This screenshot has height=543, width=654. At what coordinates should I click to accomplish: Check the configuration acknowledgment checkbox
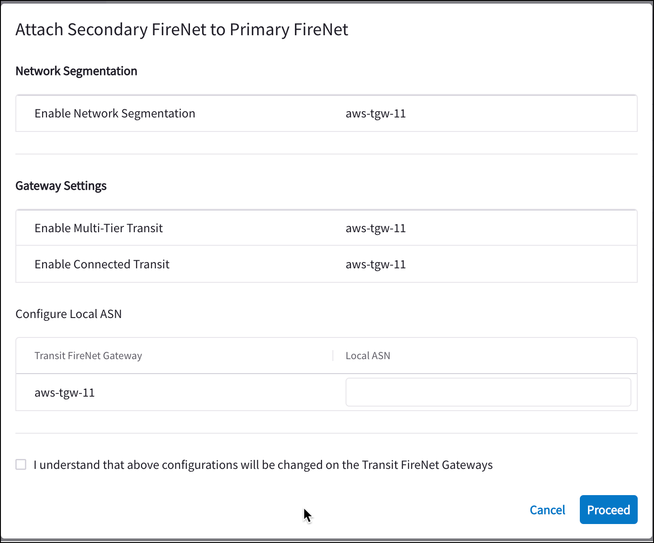tap(21, 464)
